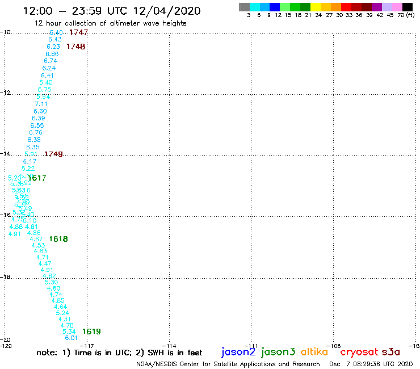Viewport: 420px width, 369px height.
Task: Click the wave height value '6.01'
Action: click(x=72, y=338)
